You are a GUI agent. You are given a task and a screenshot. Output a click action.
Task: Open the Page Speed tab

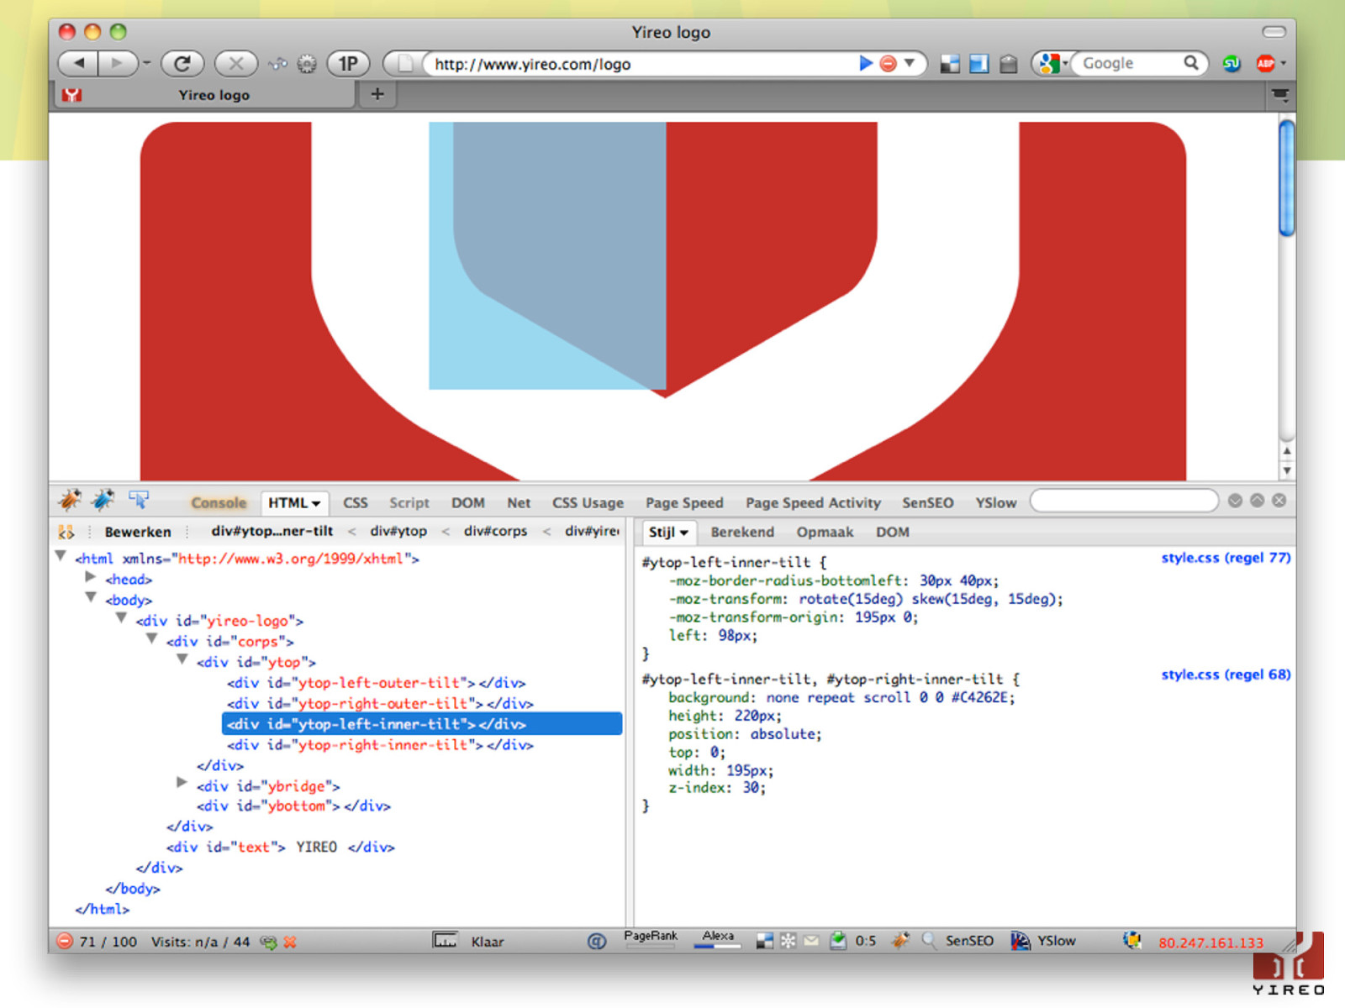tap(684, 503)
